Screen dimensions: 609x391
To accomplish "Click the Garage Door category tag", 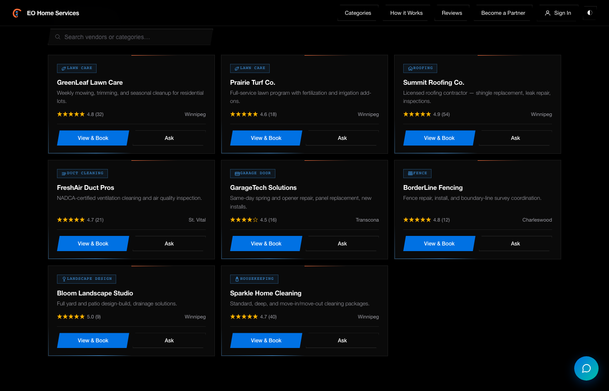I will (253, 173).
